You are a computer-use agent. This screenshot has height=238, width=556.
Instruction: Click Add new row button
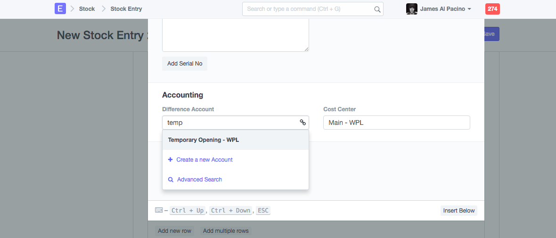pos(174,231)
